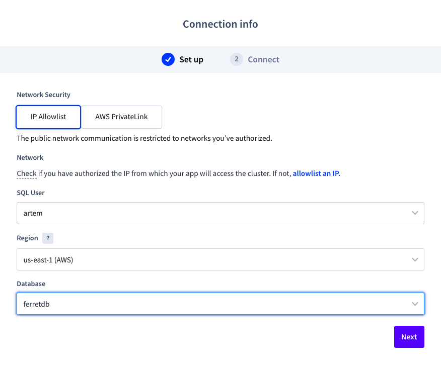
Task: Click the chevron arrow in Database field
Action: [415, 304]
